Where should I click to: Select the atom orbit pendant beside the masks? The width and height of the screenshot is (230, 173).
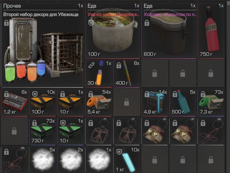pos(211,131)
